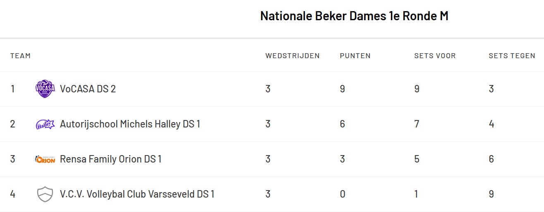Click Varsseveld's points value of 0

tap(343, 194)
